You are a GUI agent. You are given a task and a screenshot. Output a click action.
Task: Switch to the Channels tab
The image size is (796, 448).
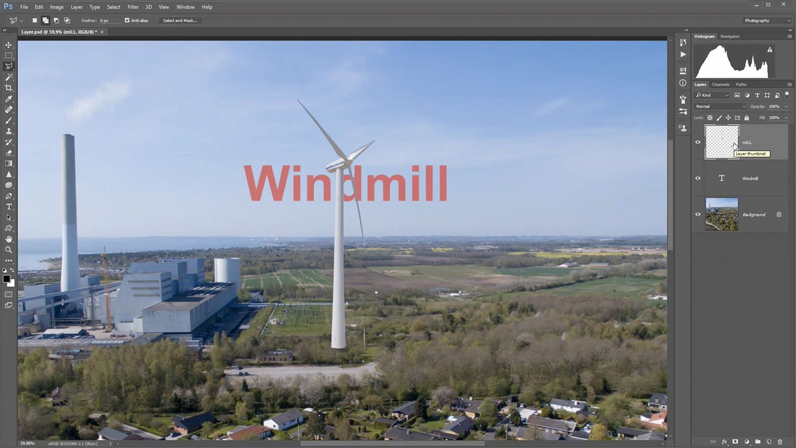720,84
